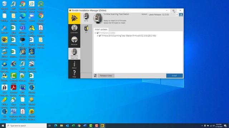
Task: Click the yellow Trimble logo tile
Action: click(74, 18)
